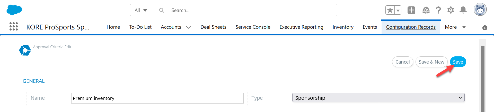The height and width of the screenshot is (112, 494).
Task: Open the More navigation menu
Action: (x=455, y=27)
